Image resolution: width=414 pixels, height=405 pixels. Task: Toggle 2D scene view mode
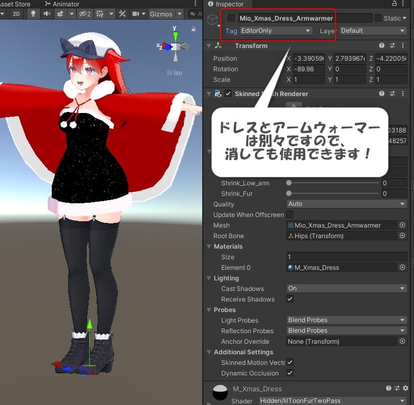click(x=16, y=14)
